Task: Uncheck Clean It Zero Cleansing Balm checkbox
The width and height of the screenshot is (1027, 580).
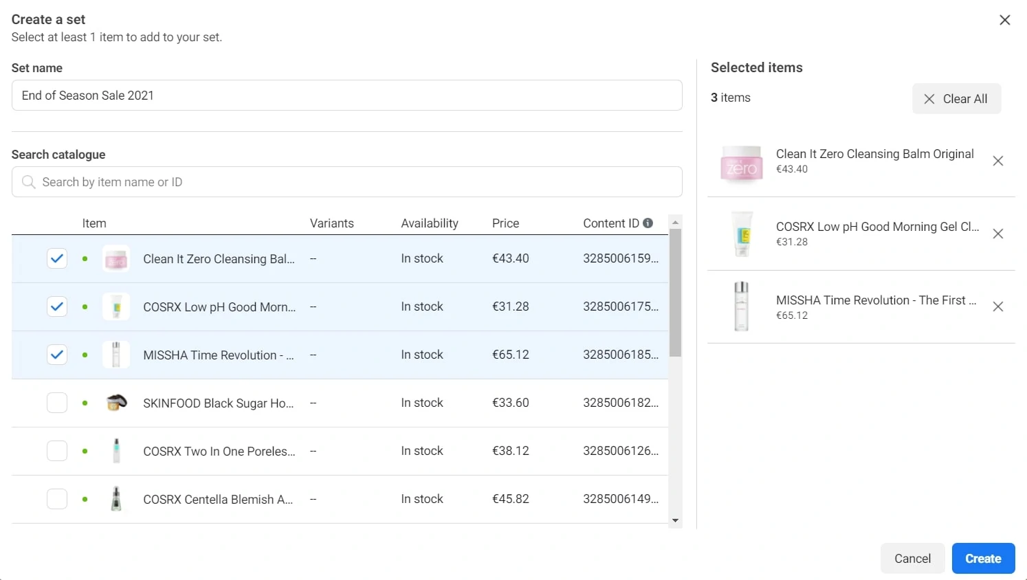Action: point(57,258)
